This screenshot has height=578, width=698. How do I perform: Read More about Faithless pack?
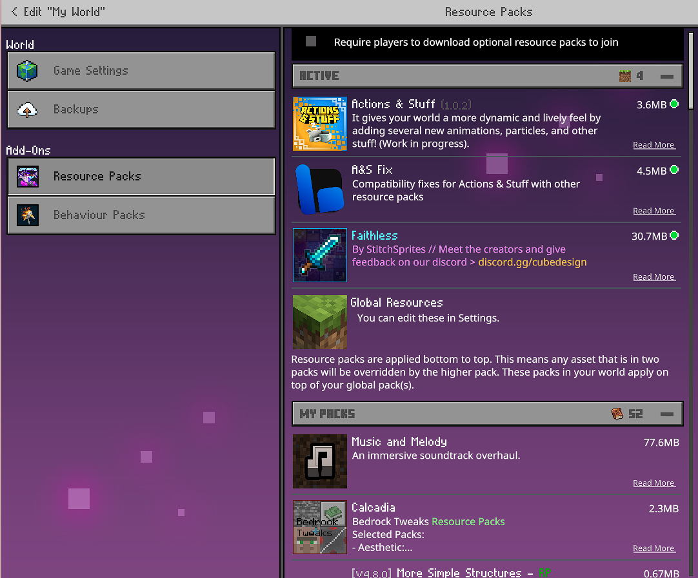click(654, 277)
